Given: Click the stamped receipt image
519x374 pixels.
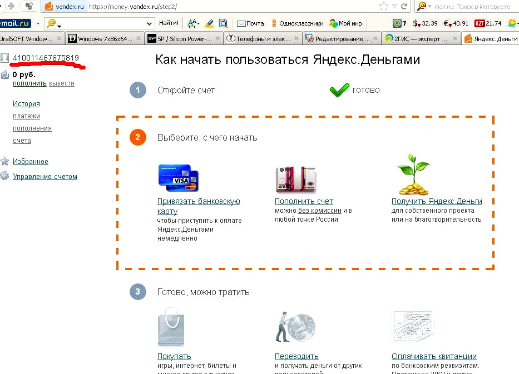Looking at the screenshot, I should tap(413, 327).
